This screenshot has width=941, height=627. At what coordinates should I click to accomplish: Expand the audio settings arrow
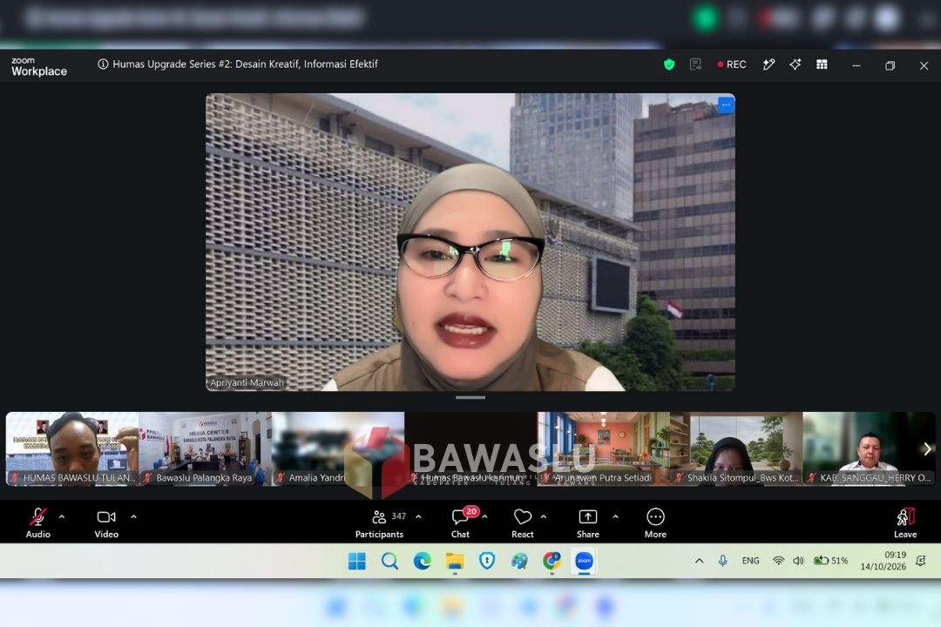point(62,516)
